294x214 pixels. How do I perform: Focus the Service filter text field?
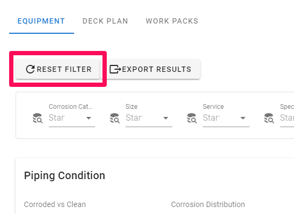tap(220, 118)
